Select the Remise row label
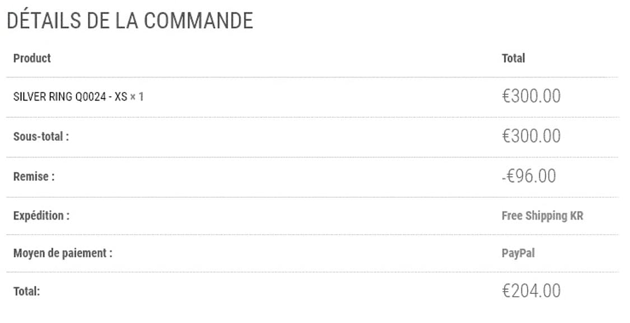The width and height of the screenshot is (630, 323). 34,176
